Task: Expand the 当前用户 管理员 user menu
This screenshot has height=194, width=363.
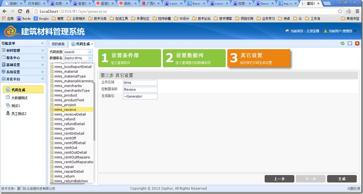Action: [x=340, y=31]
